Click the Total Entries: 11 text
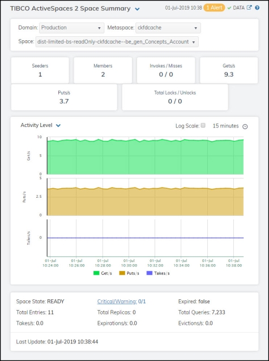The image size is (269, 361). coord(35,312)
